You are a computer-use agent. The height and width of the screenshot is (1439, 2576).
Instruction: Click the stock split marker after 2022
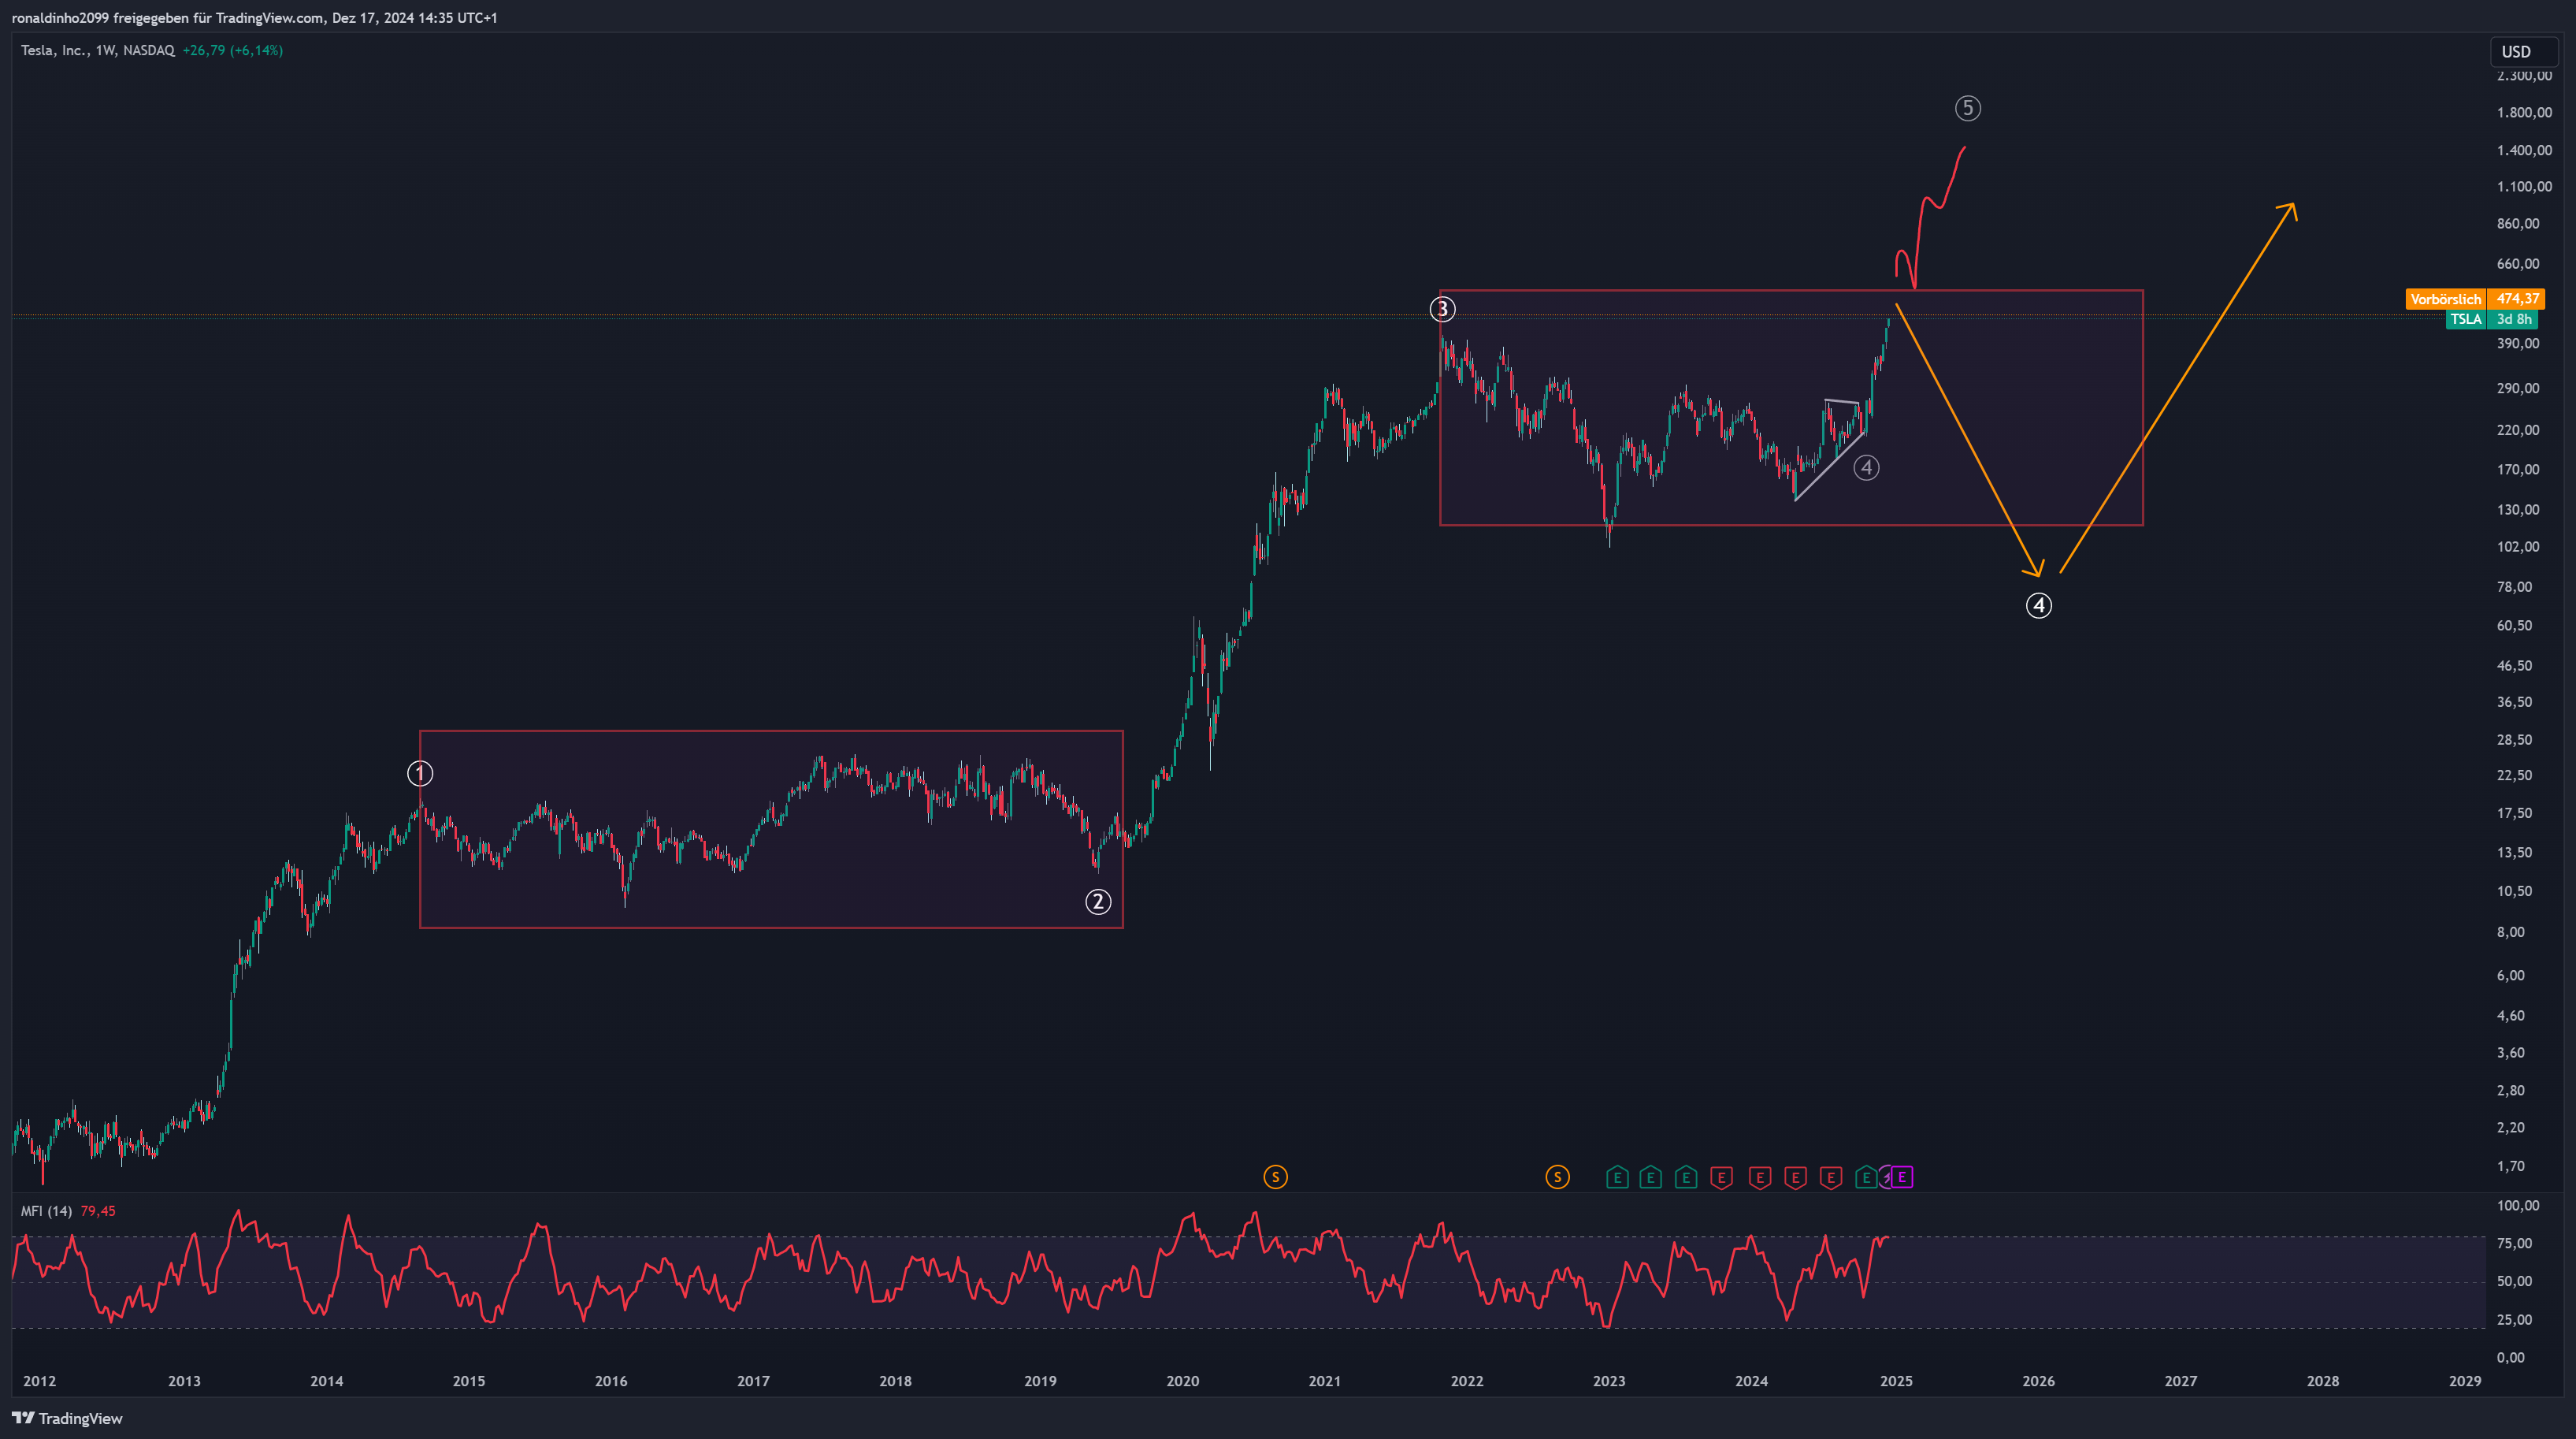pyautogui.click(x=1557, y=1177)
